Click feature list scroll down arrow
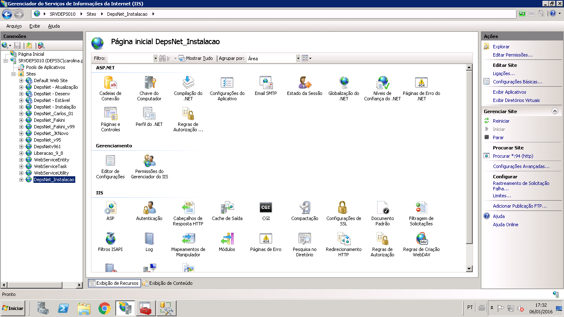The width and height of the screenshot is (564, 317). [469, 269]
